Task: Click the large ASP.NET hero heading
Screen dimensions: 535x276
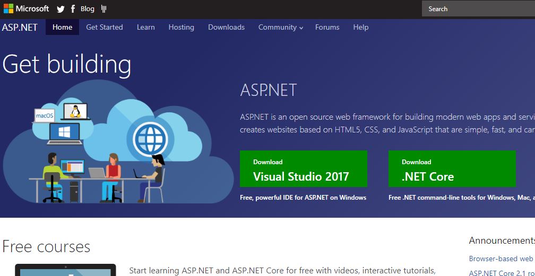Action: pyautogui.click(x=269, y=90)
